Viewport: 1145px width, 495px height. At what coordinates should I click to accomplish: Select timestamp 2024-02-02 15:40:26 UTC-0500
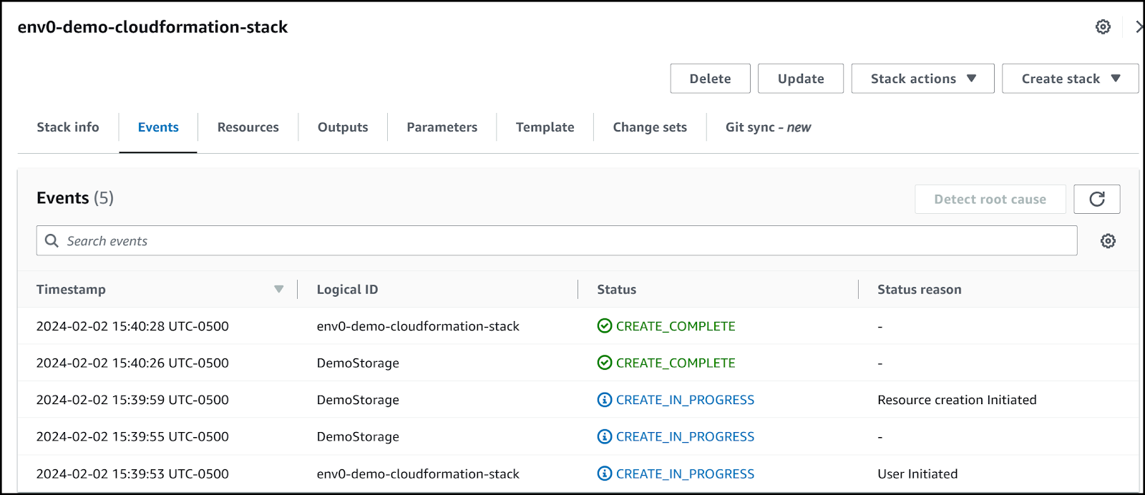(x=132, y=363)
